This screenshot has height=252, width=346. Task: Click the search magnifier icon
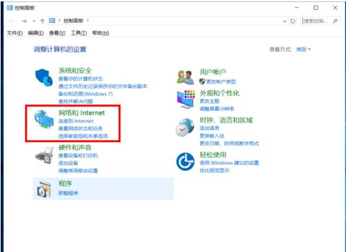[335, 21]
